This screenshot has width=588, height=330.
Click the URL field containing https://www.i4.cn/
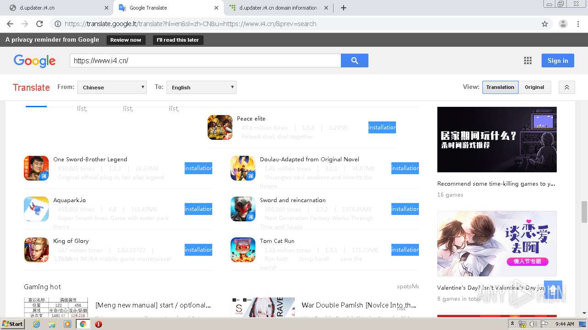205,60
